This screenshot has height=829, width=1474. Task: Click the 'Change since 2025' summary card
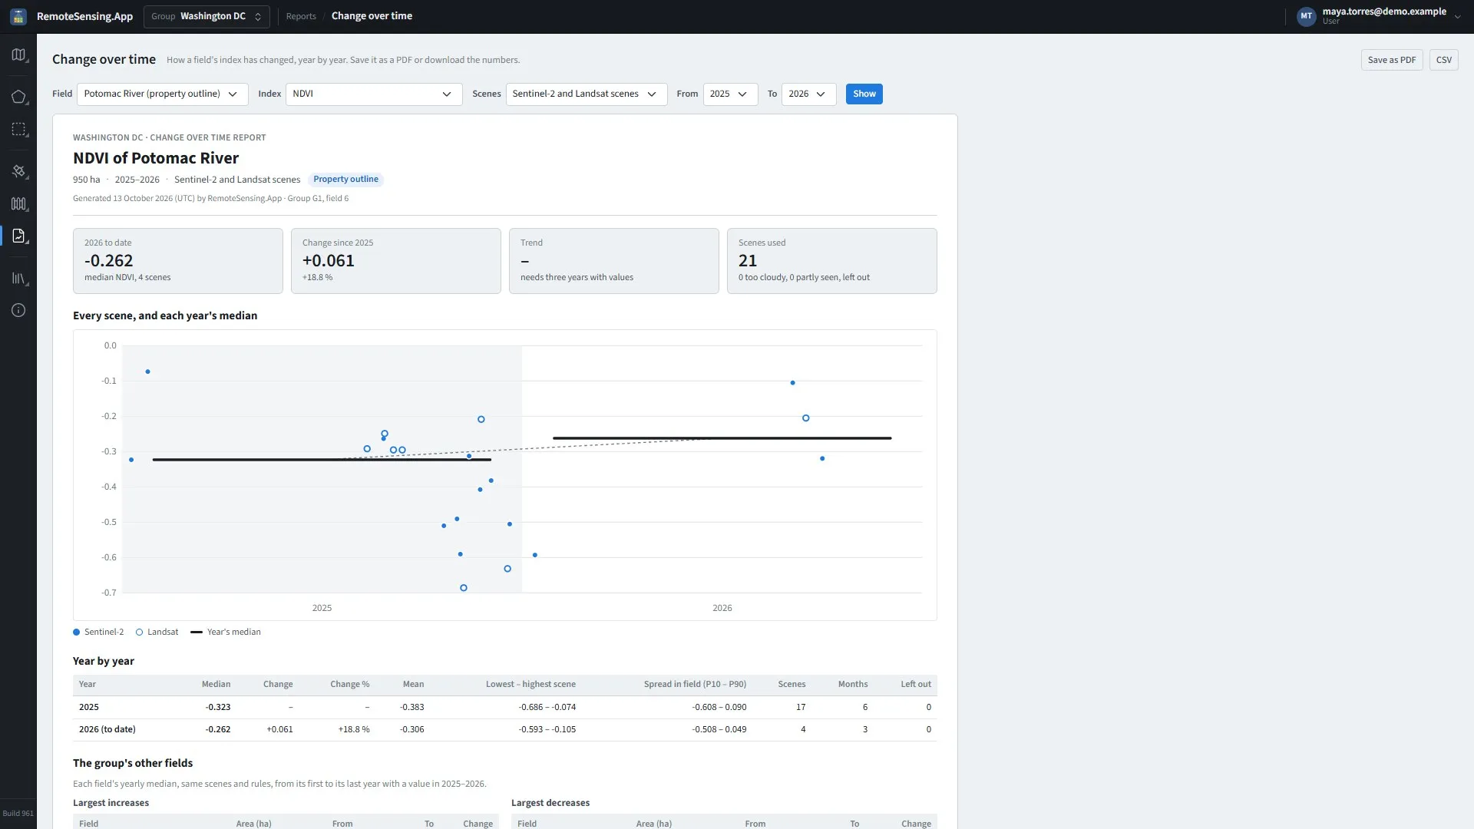point(395,261)
